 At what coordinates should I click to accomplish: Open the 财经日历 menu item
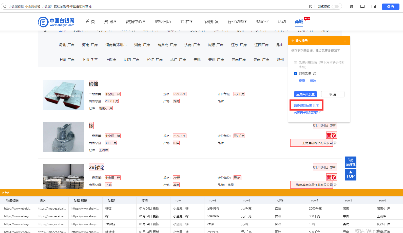[x=163, y=22]
